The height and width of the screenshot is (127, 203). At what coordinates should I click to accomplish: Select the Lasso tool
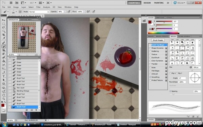4,27
